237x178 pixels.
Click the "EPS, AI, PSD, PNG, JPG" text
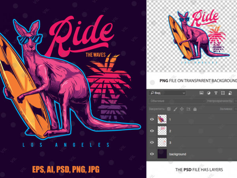pos(66,169)
